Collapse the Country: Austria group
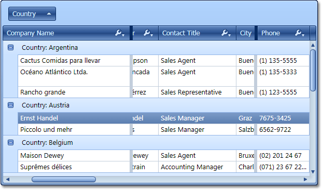 pyautogui.click(x=10, y=105)
